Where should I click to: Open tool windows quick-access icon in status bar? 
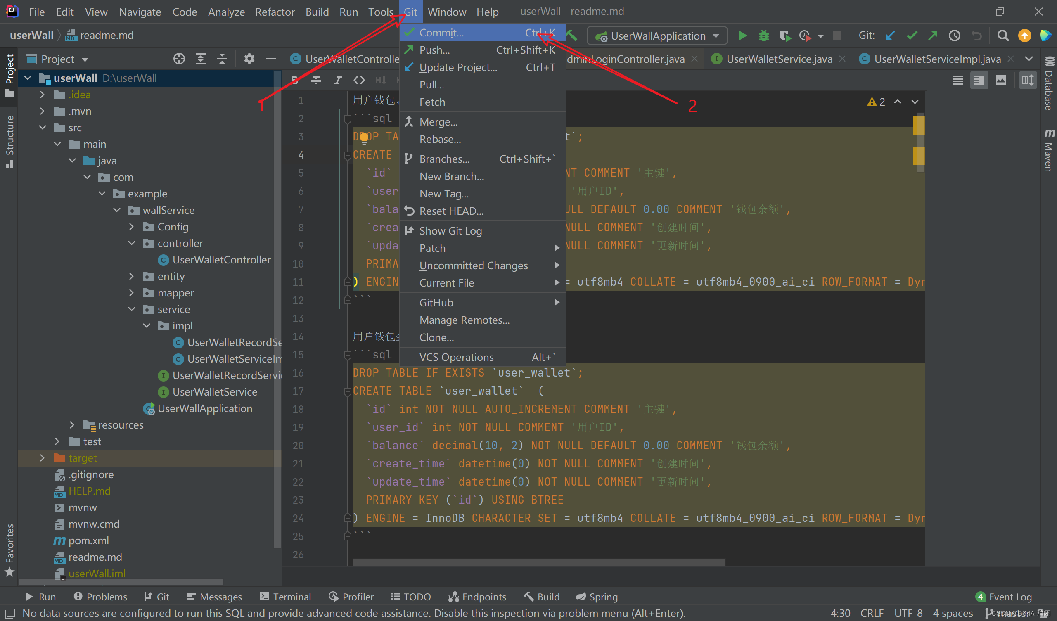click(9, 613)
